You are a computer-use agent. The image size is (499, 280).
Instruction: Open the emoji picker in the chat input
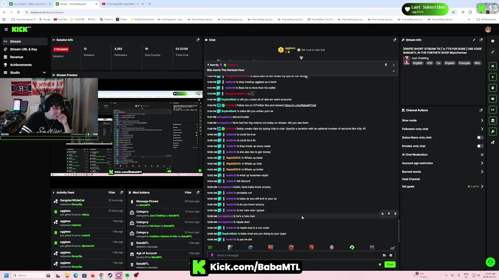(x=391, y=255)
